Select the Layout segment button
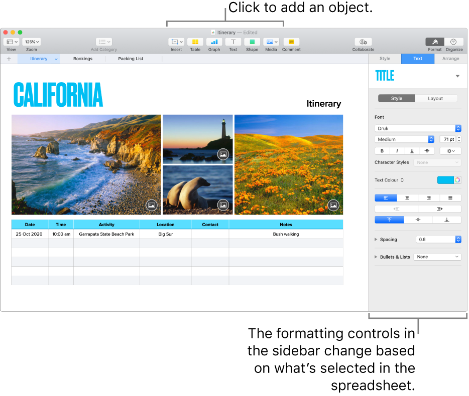Image resolution: width=469 pixels, height=396 pixels. (x=435, y=98)
